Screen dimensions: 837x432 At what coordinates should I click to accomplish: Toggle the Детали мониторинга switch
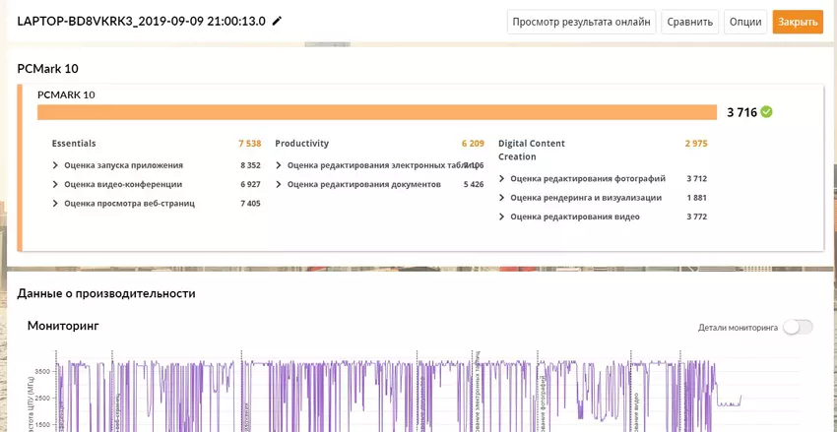click(x=797, y=327)
